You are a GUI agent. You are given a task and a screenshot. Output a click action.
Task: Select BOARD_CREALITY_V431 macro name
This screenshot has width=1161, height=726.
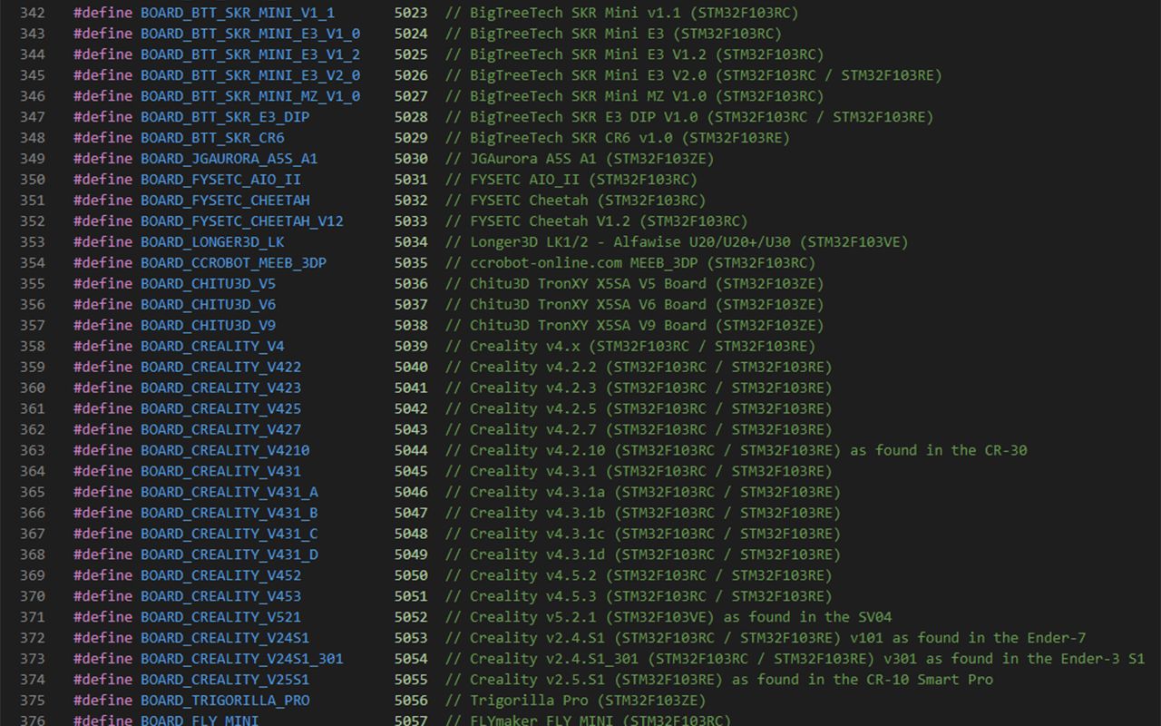click(220, 472)
